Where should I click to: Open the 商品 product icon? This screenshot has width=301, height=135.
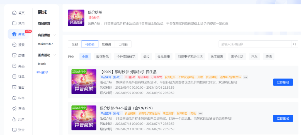14,66
